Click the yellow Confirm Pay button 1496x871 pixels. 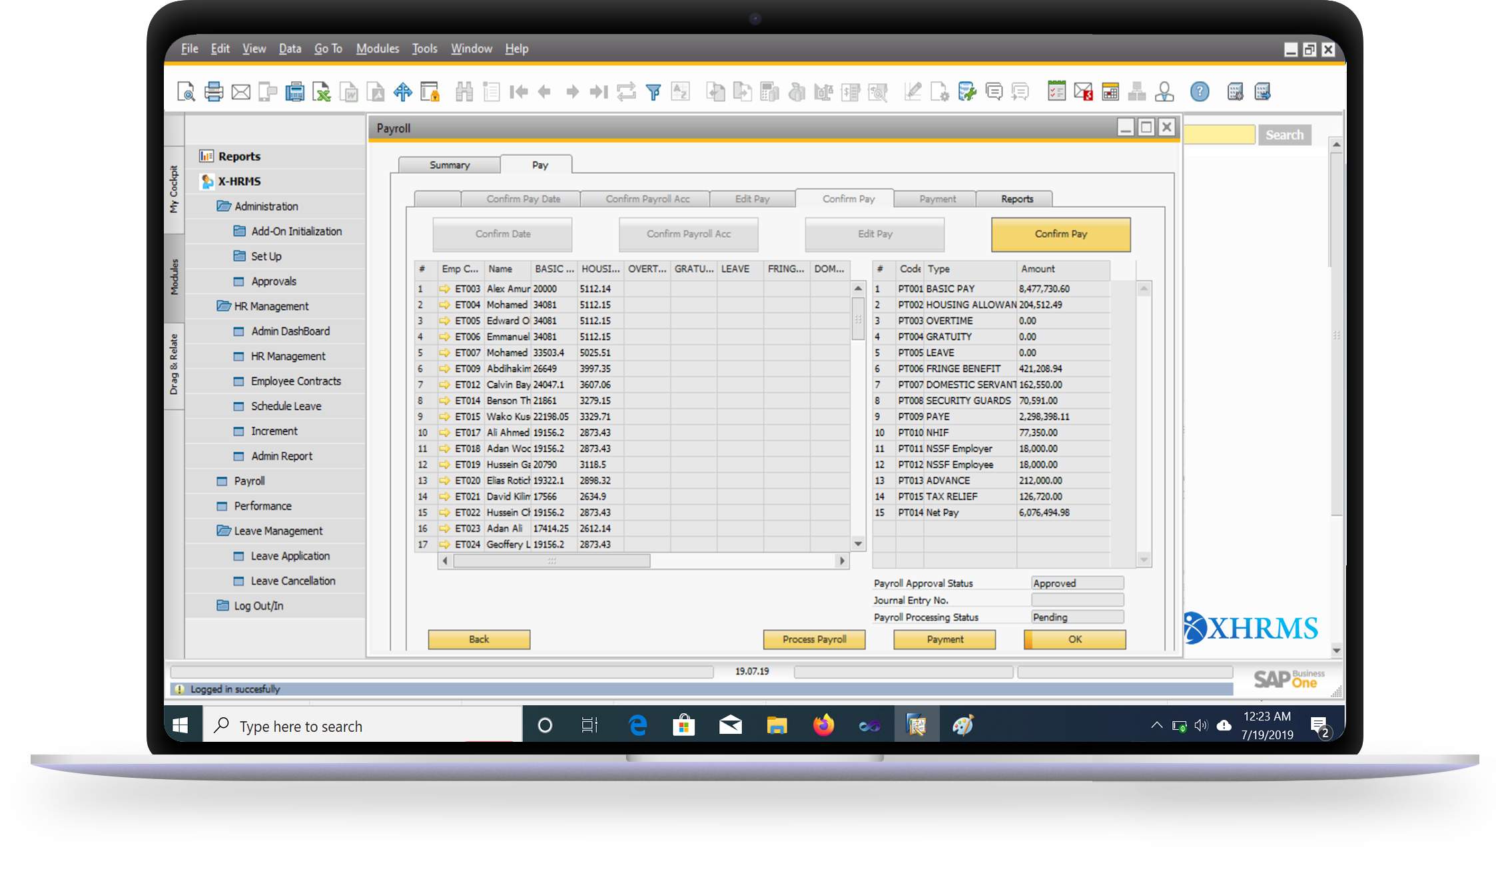1060,234
